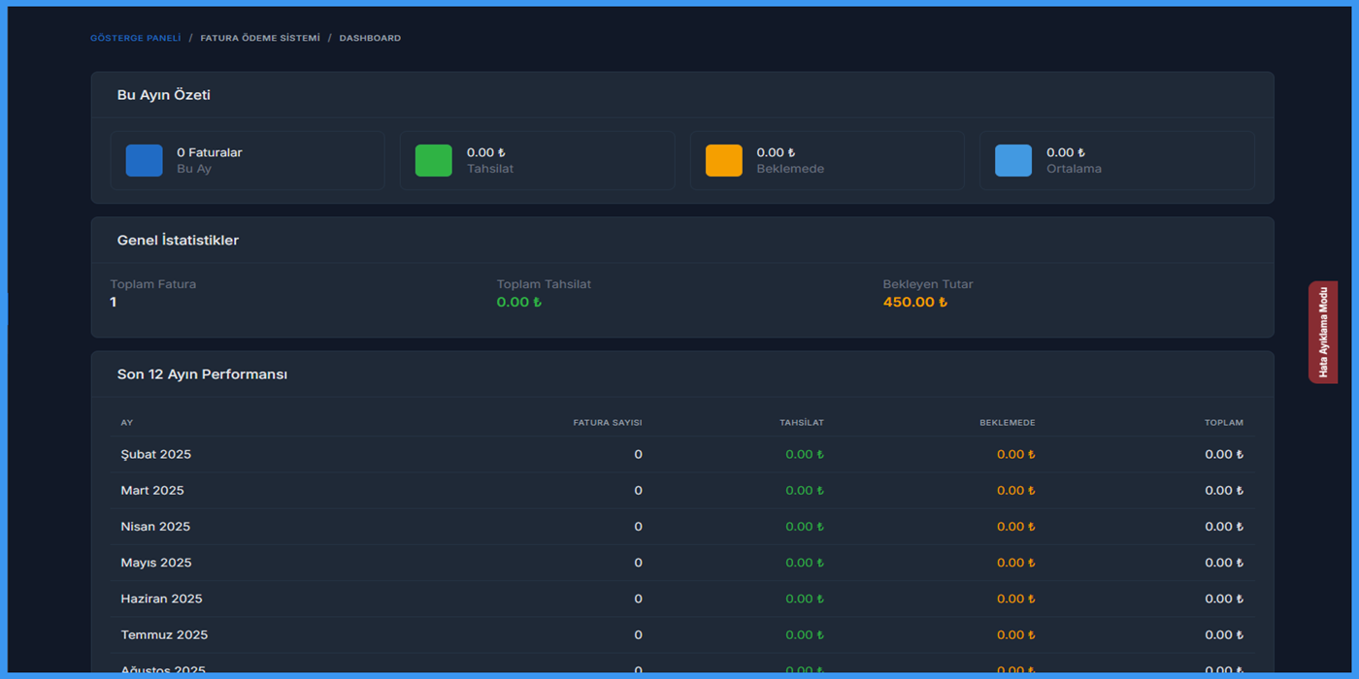This screenshot has width=1359, height=679.
Task: Click the Bu Ayın Özeti section header
Action: tap(163, 95)
